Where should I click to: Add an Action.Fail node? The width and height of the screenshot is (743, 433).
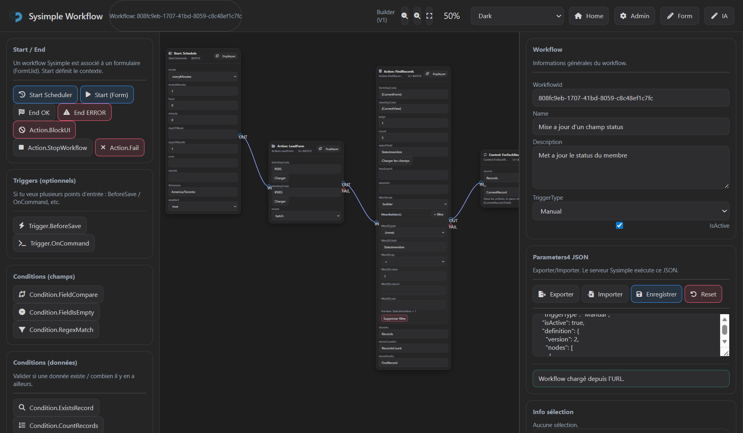click(x=120, y=148)
